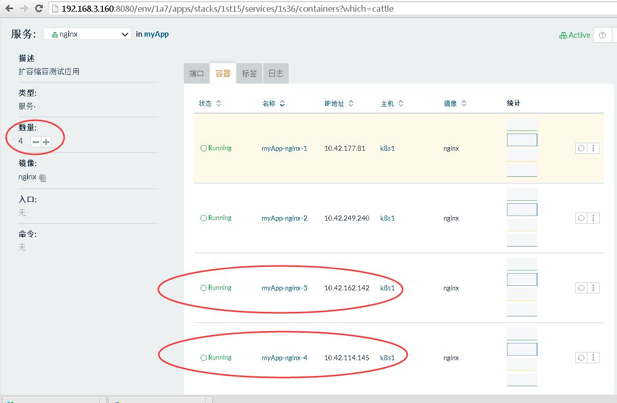
Task: Open host k8s1 in myApp-nginx-3 row
Action: coord(387,288)
